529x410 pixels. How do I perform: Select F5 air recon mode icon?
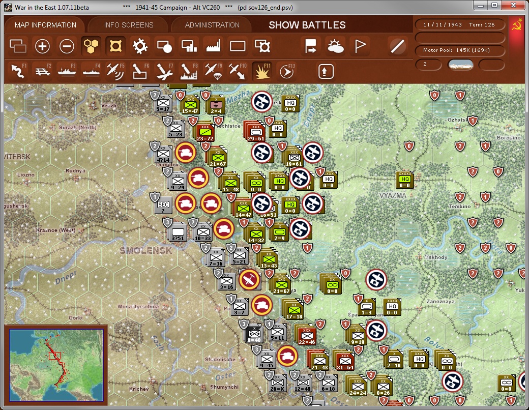point(115,71)
